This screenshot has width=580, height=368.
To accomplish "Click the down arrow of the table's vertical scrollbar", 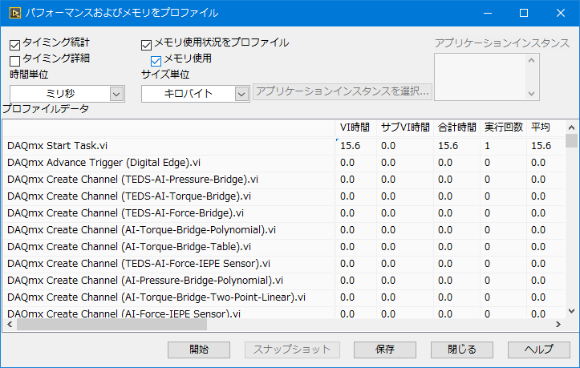I will click(x=571, y=311).
